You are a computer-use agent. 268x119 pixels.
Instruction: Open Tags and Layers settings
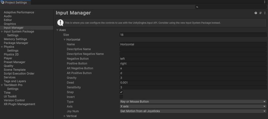click(x=15, y=81)
